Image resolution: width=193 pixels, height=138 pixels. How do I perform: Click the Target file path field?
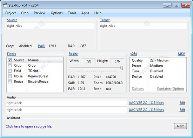click(143, 26)
